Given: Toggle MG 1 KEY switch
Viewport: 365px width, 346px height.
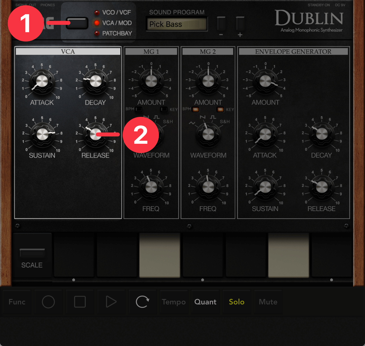Looking at the screenshot, I should [164, 109].
